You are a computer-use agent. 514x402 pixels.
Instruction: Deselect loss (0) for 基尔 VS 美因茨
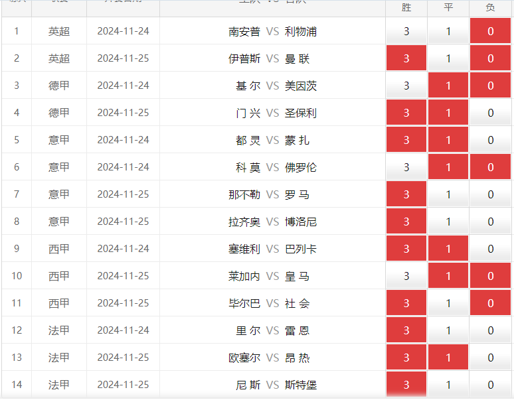pyautogui.click(x=490, y=86)
